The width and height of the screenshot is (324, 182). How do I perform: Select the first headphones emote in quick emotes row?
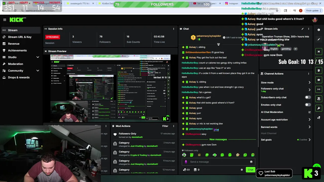coord(184,155)
